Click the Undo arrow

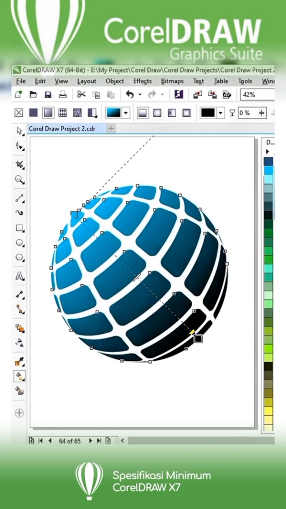coord(130,94)
